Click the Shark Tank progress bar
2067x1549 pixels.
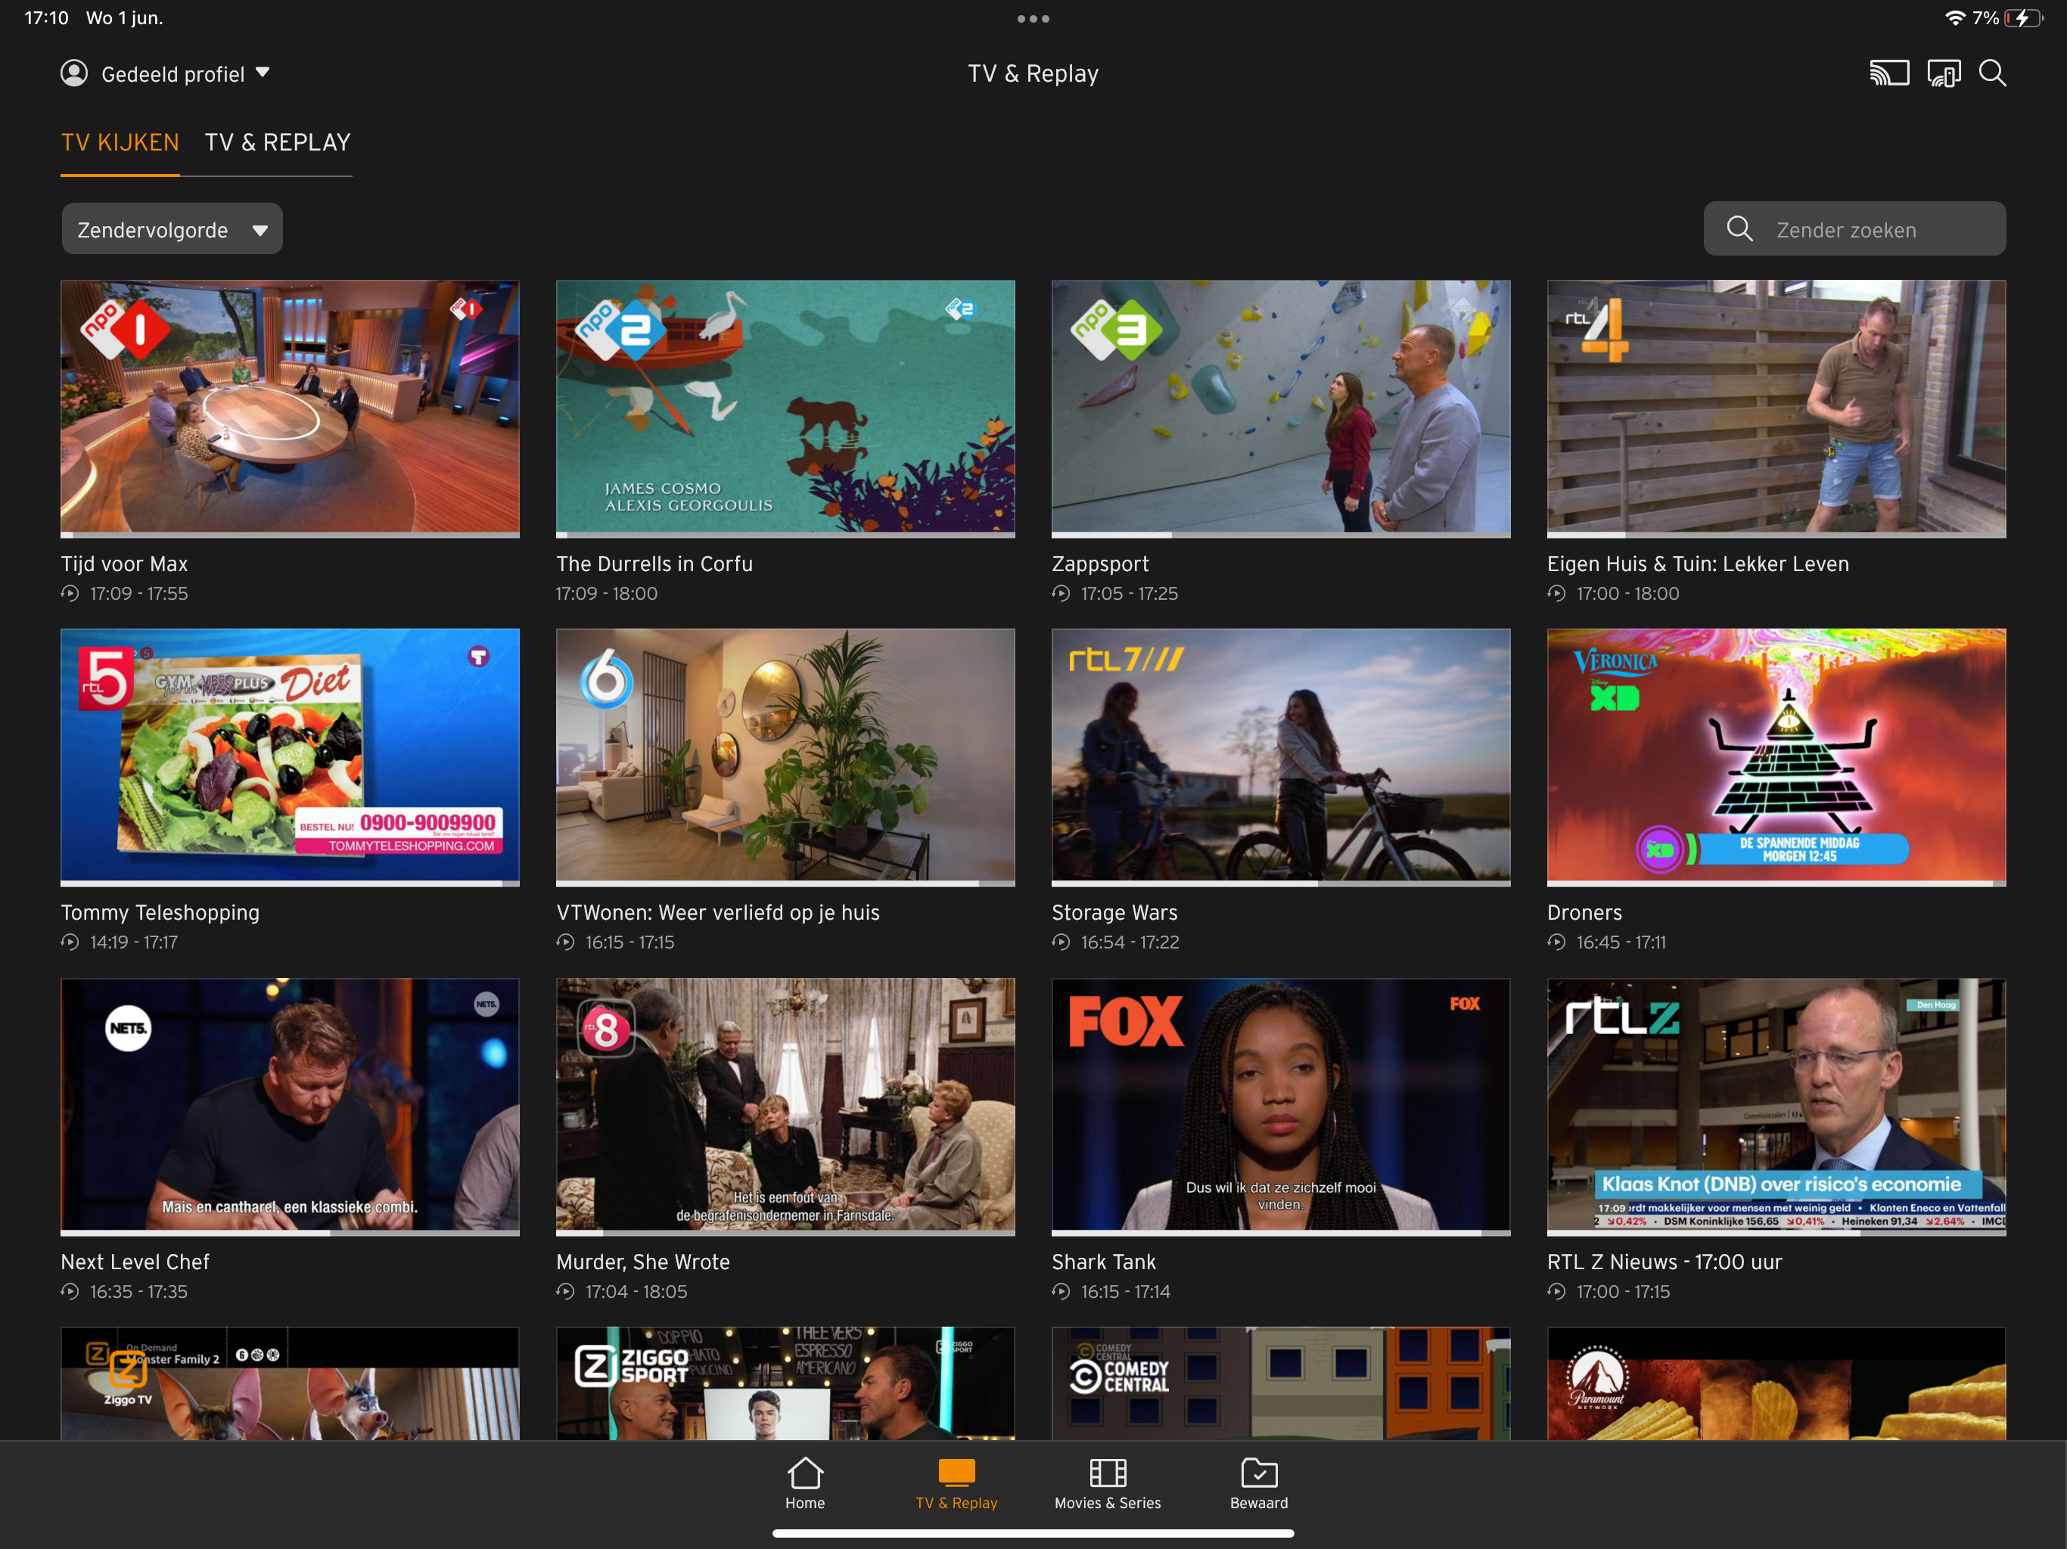(x=1280, y=1232)
